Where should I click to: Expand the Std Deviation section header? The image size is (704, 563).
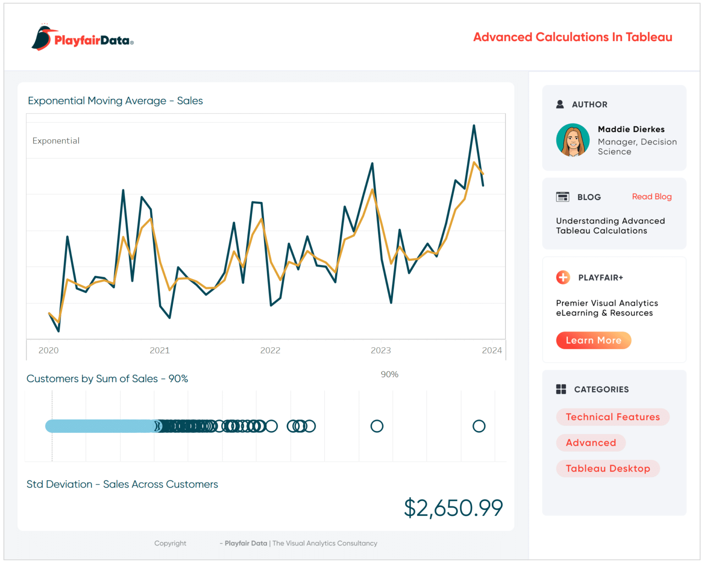122,484
